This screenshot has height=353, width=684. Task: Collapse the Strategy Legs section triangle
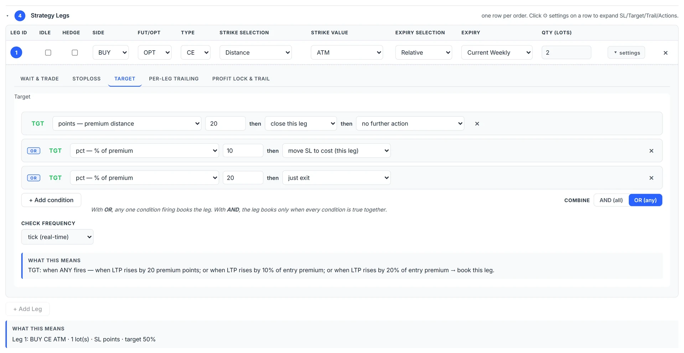coord(7,16)
